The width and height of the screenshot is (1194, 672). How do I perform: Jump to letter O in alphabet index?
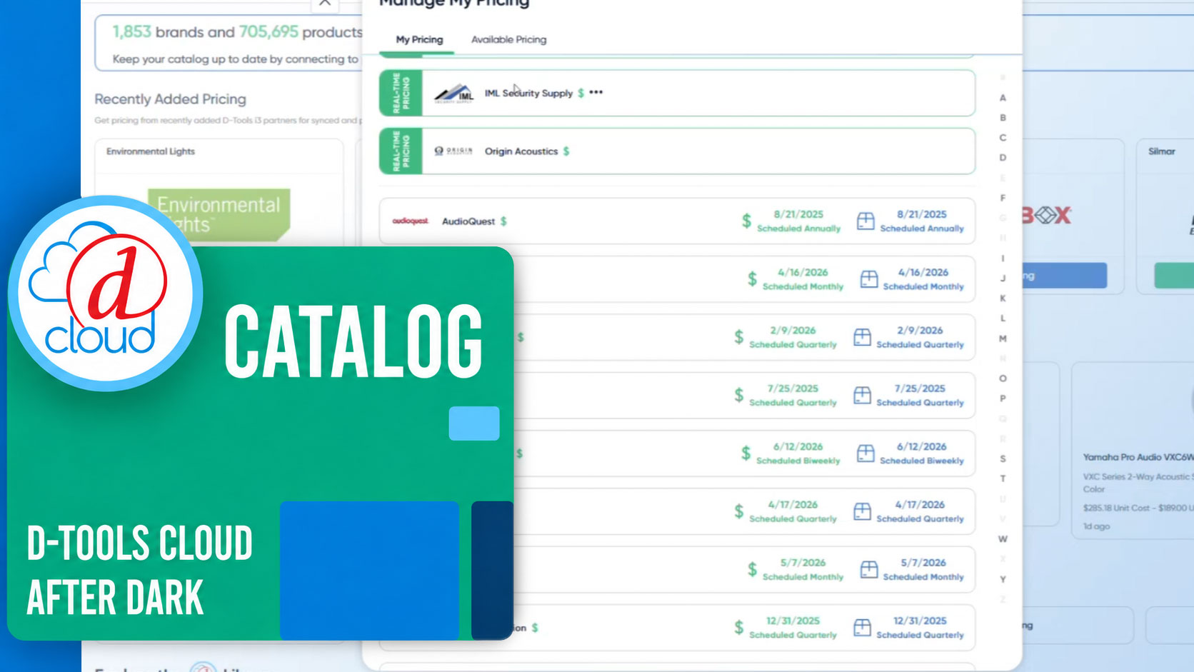1003,378
